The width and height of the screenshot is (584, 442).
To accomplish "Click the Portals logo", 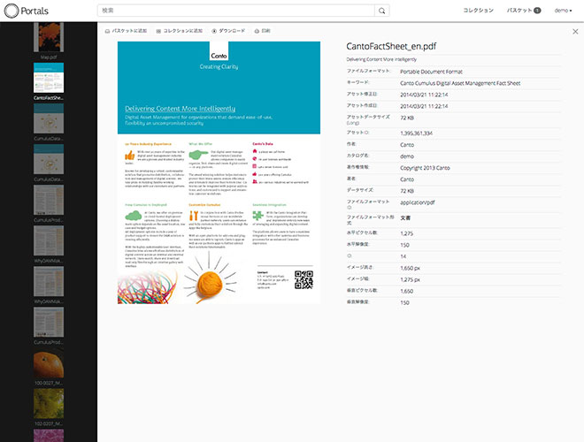I will [27, 11].
